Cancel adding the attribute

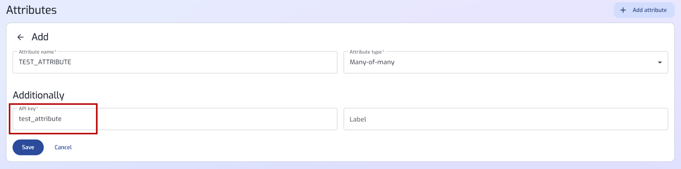(63, 147)
